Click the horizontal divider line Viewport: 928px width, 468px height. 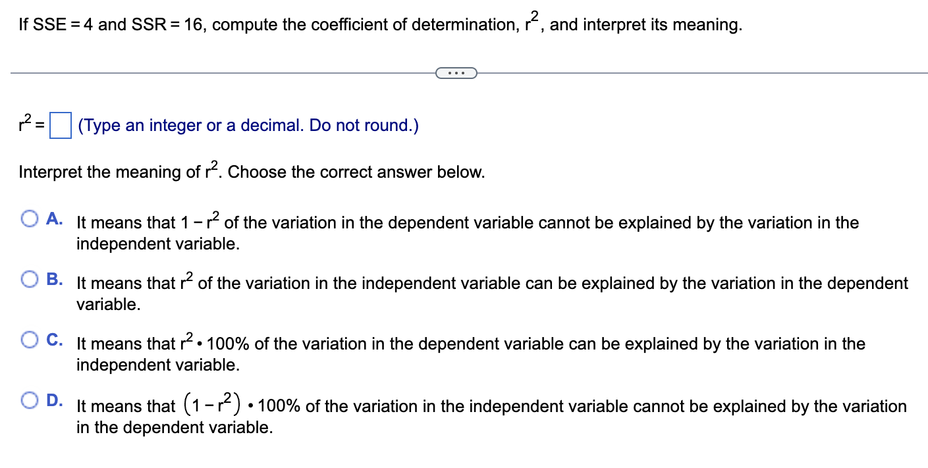(x=198, y=72)
